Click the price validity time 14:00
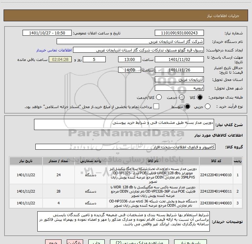Screen dimensions: 252x244 click(130, 70)
